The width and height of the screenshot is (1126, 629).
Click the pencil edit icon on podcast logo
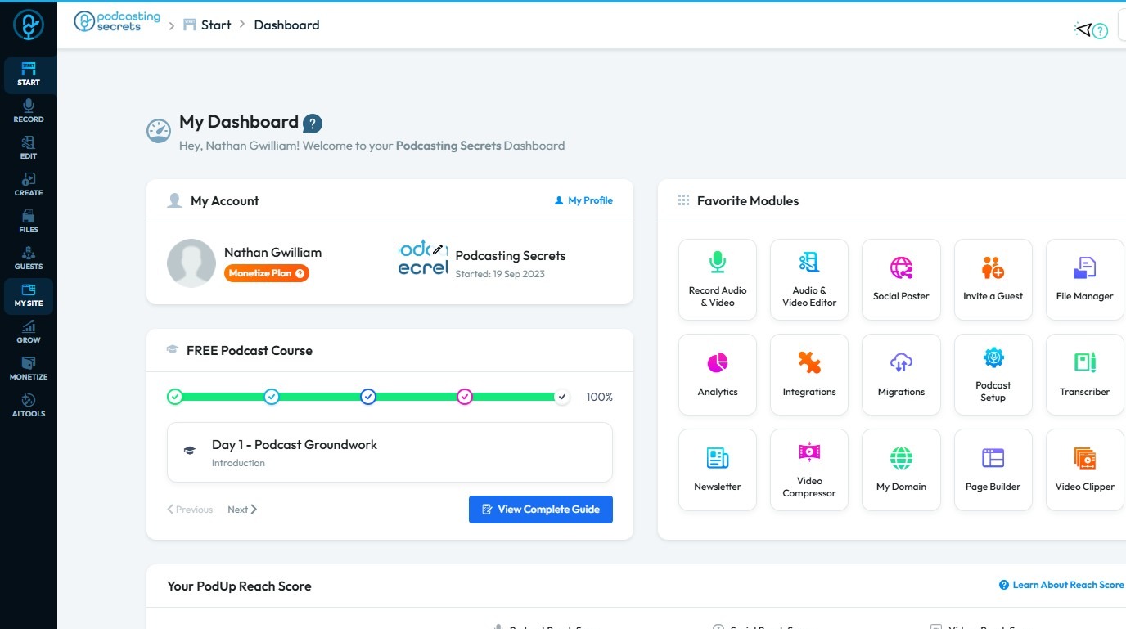coord(438,249)
